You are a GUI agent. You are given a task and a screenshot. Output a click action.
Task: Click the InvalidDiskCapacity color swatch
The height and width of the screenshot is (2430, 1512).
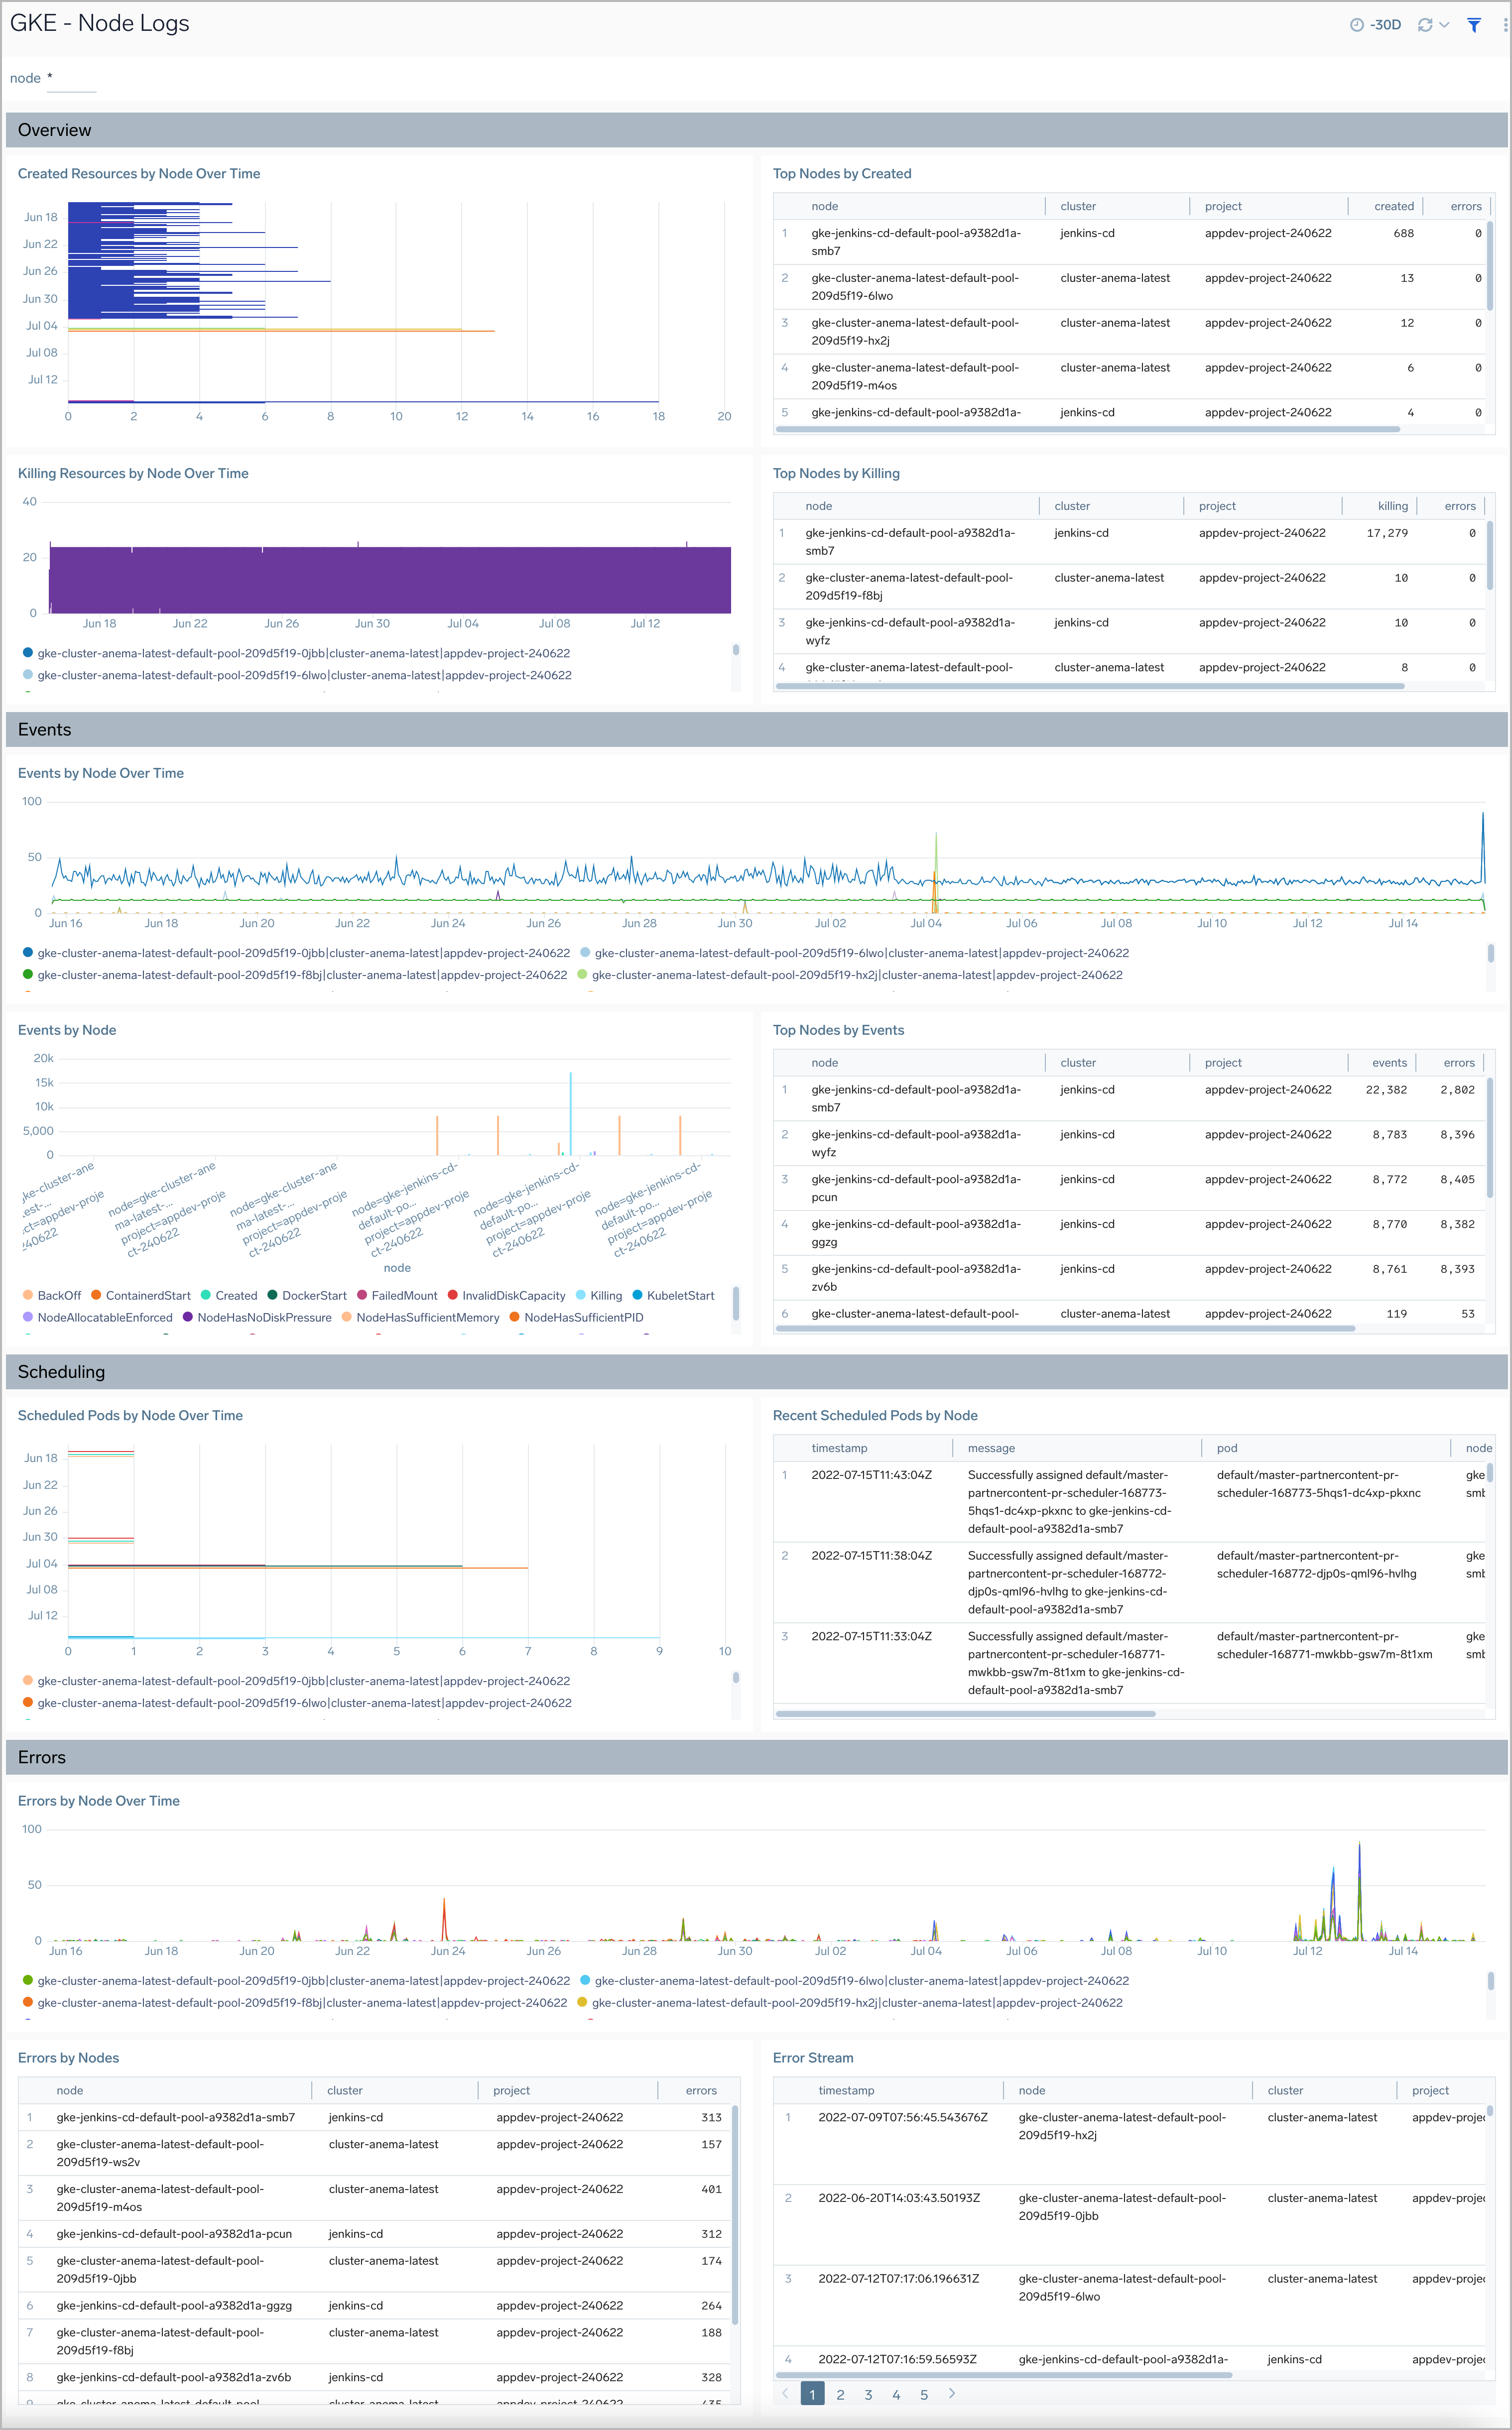pos(453,1296)
